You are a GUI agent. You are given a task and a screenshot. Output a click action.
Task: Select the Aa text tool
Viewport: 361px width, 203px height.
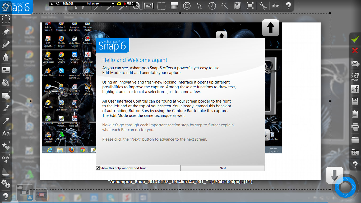point(6,133)
